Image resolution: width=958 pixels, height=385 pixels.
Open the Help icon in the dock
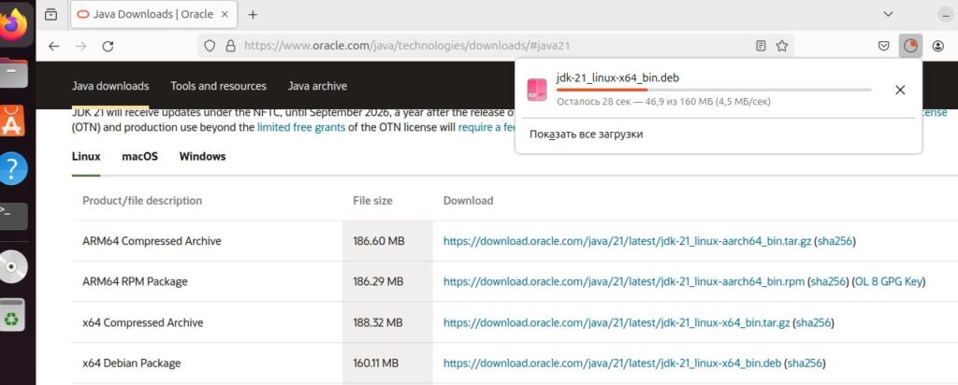click(13, 168)
